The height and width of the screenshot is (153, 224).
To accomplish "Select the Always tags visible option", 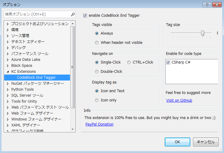I will click(97, 33).
